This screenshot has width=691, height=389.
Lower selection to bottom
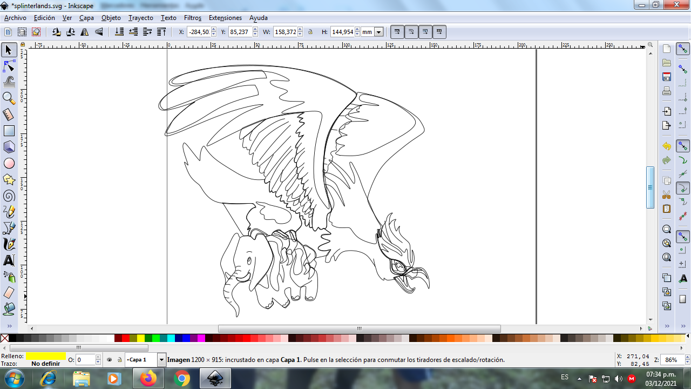pyautogui.click(x=119, y=32)
